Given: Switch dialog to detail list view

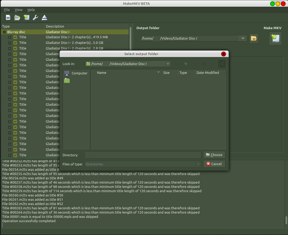Looking at the screenshot, I should 222,64.
